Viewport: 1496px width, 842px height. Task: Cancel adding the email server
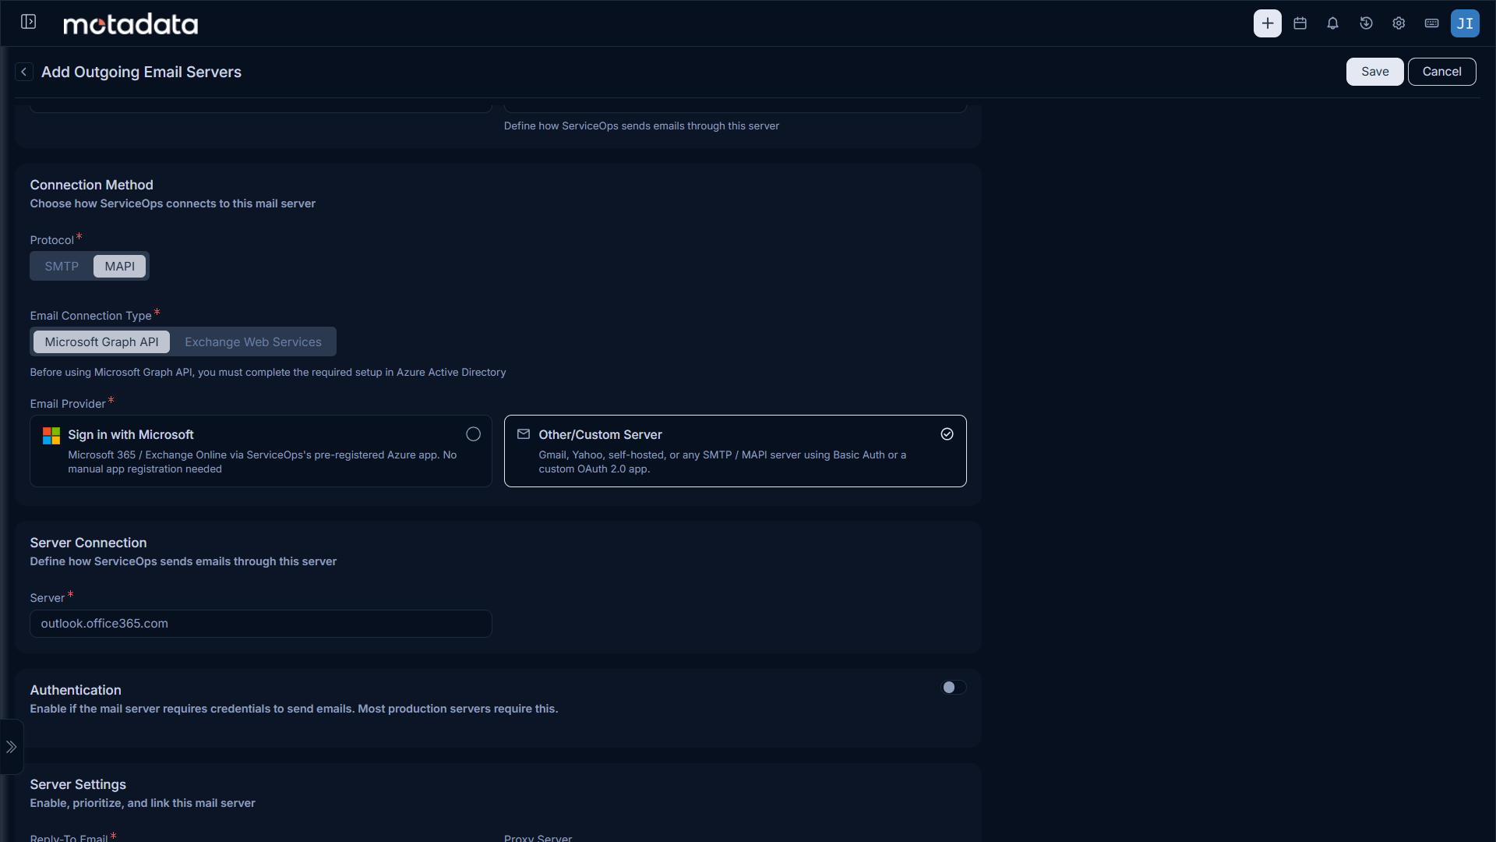pos(1441,72)
